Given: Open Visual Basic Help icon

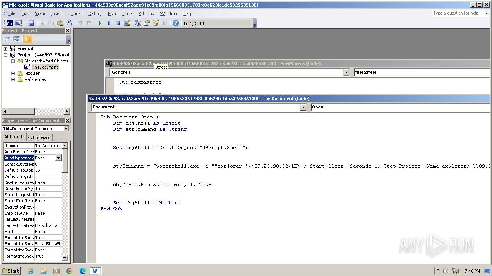Looking at the screenshot, I should click(x=176, y=23).
